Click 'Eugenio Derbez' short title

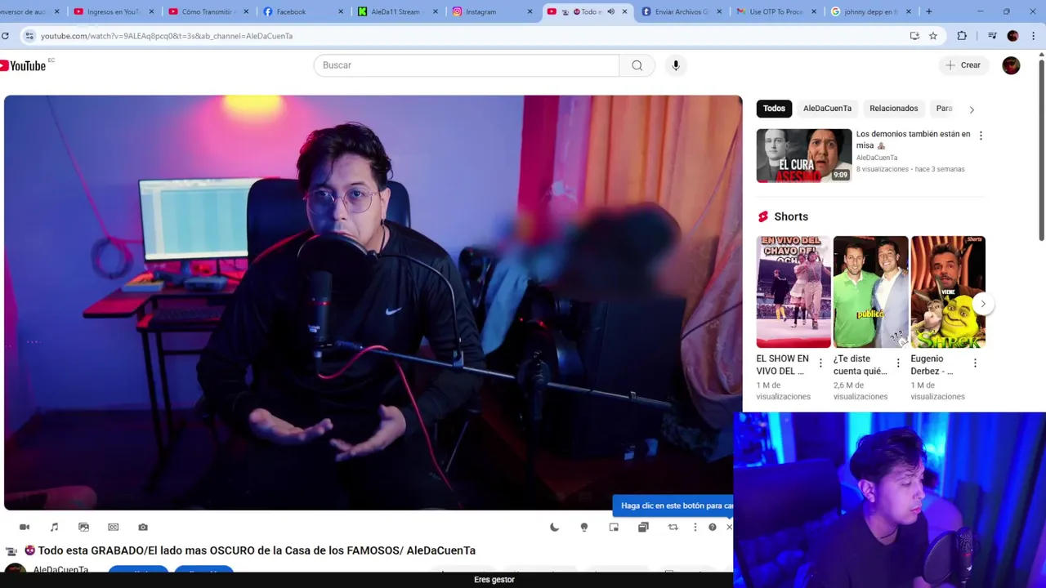coord(932,365)
